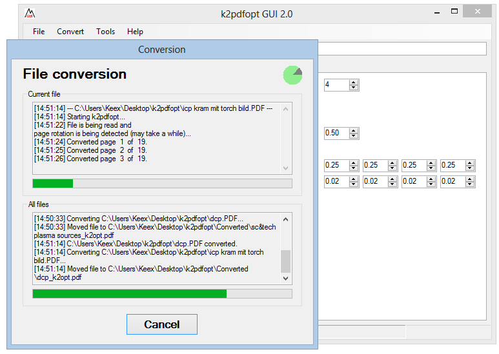Click spinner arrows of first 0.02 field
499x354 pixels.
pyautogui.click(x=354, y=181)
